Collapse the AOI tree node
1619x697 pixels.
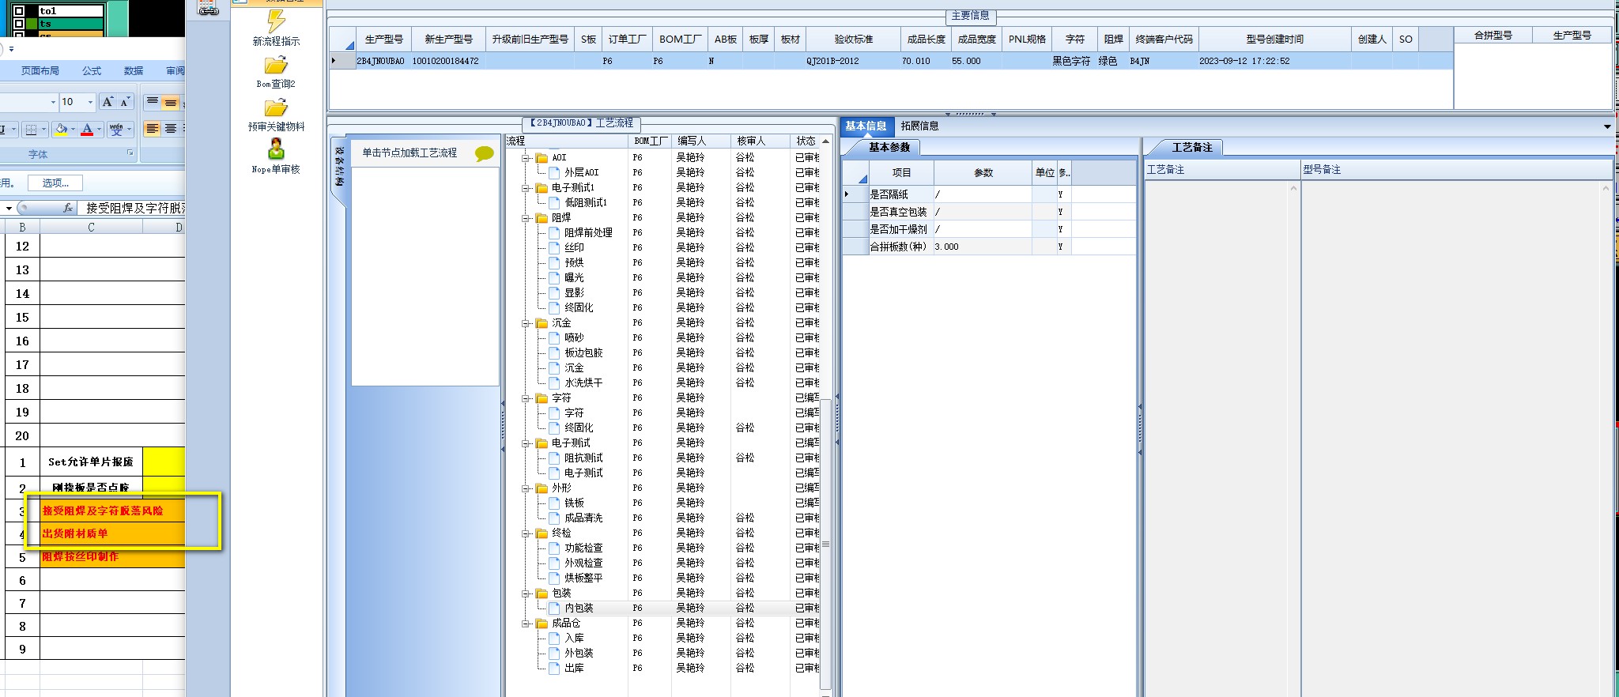click(526, 157)
